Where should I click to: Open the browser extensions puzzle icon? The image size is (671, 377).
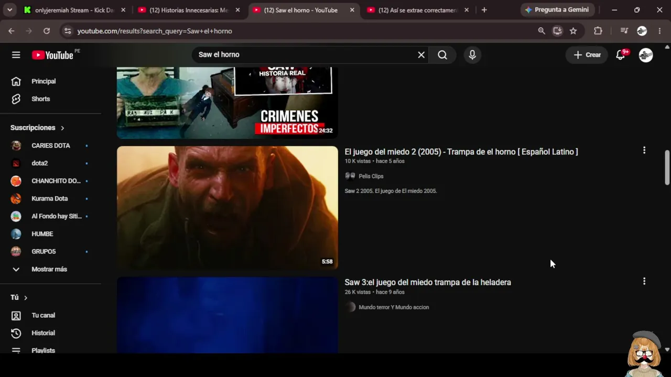pyautogui.click(x=598, y=31)
